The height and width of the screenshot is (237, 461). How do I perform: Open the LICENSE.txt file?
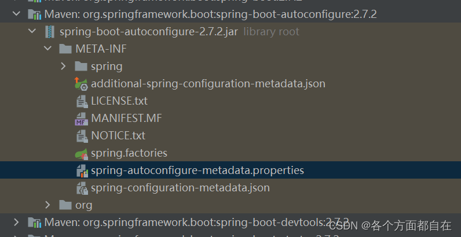click(x=119, y=101)
